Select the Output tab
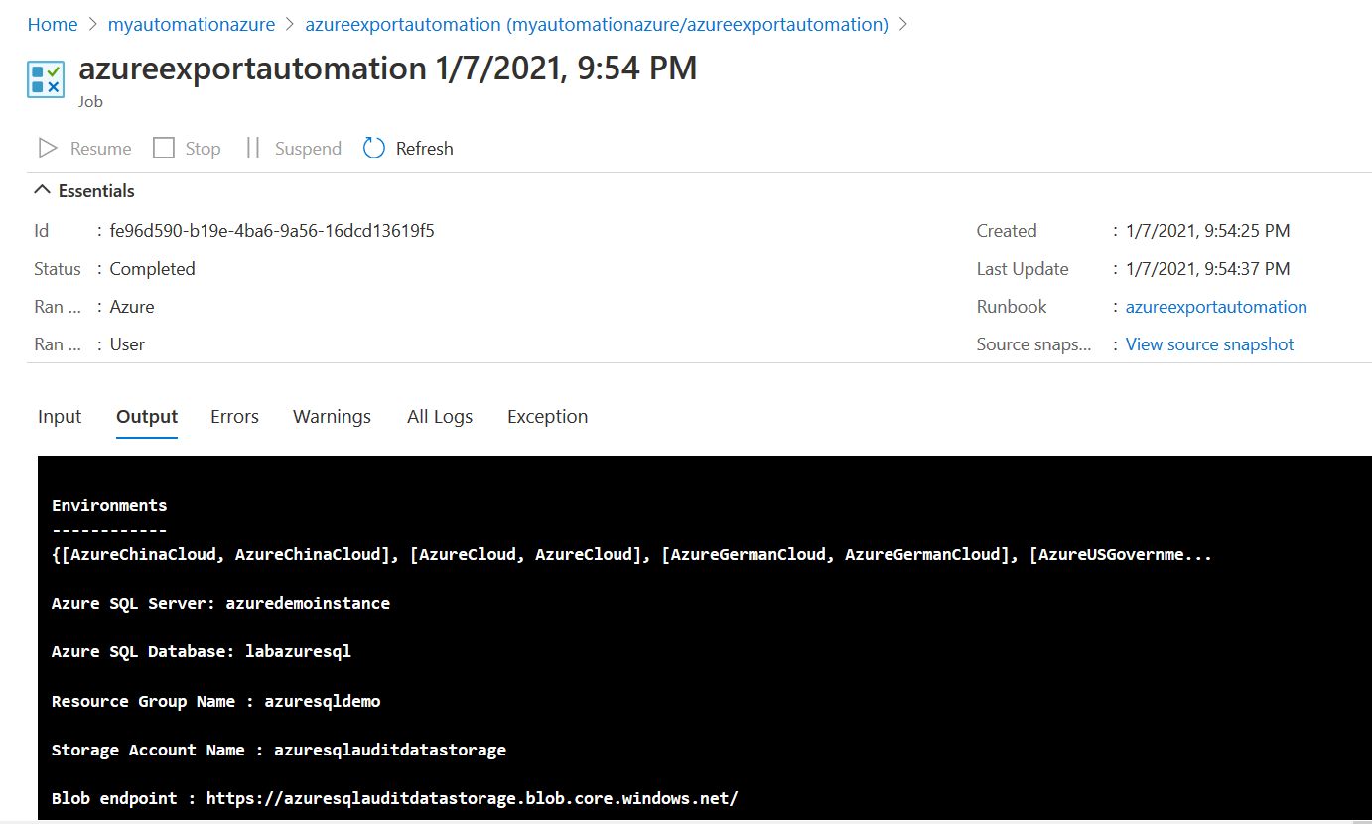1372x824 pixels. [147, 417]
